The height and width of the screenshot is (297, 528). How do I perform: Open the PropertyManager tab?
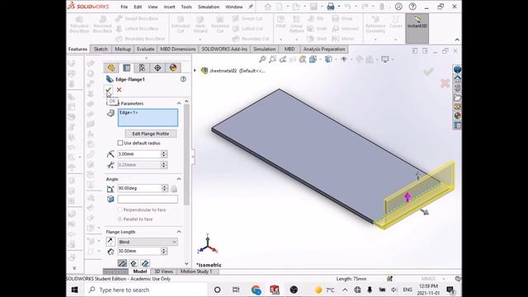[x=126, y=68]
